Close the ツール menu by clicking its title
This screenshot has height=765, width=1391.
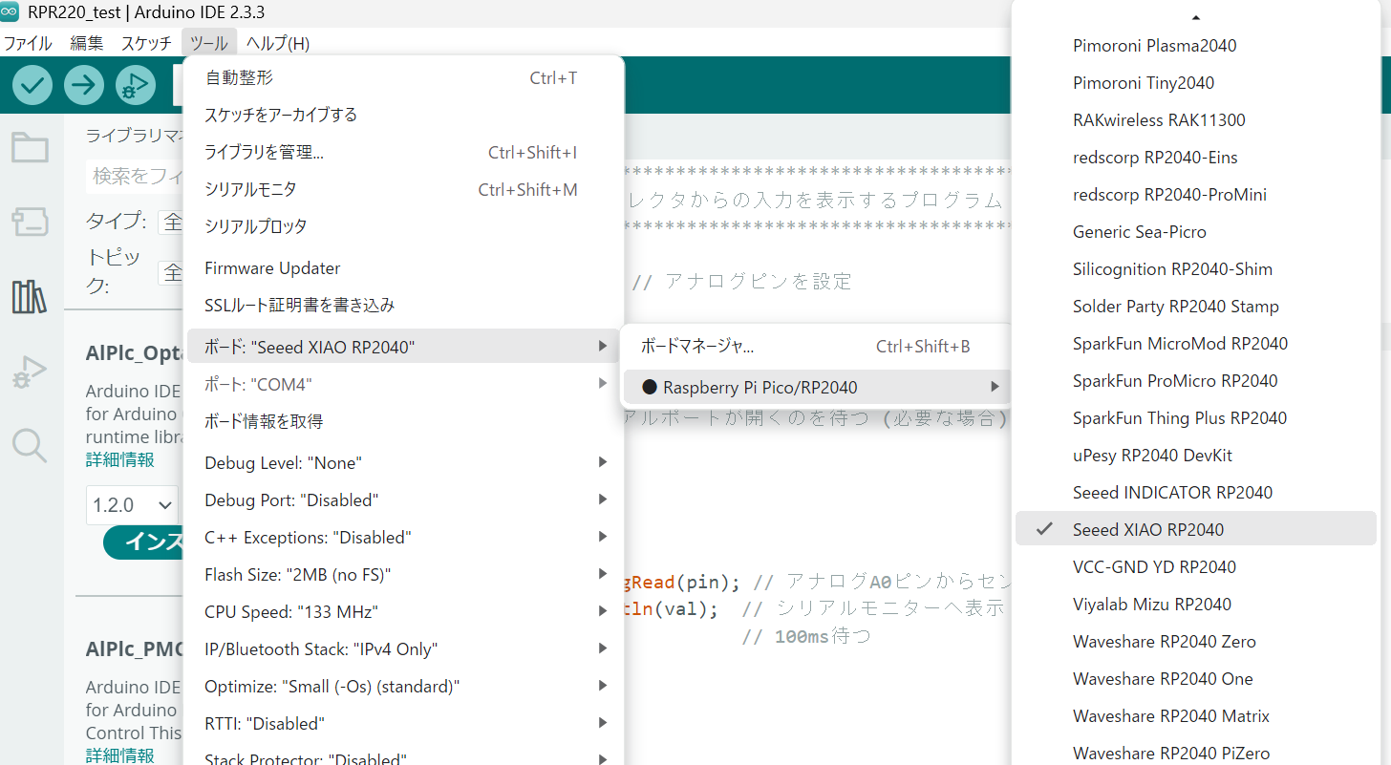coord(209,43)
